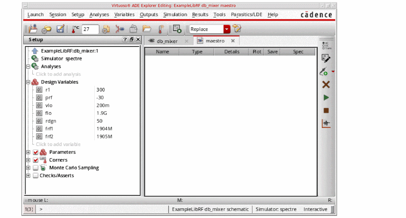Select the Trans analysis radio button
This screenshot has width=406, height=218.
coord(323,48)
